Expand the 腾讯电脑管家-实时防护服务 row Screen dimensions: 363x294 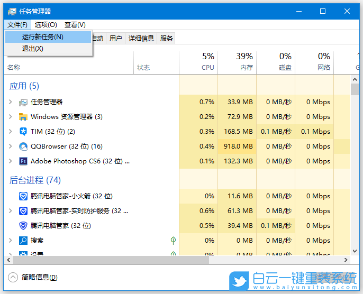pos(10,211)
